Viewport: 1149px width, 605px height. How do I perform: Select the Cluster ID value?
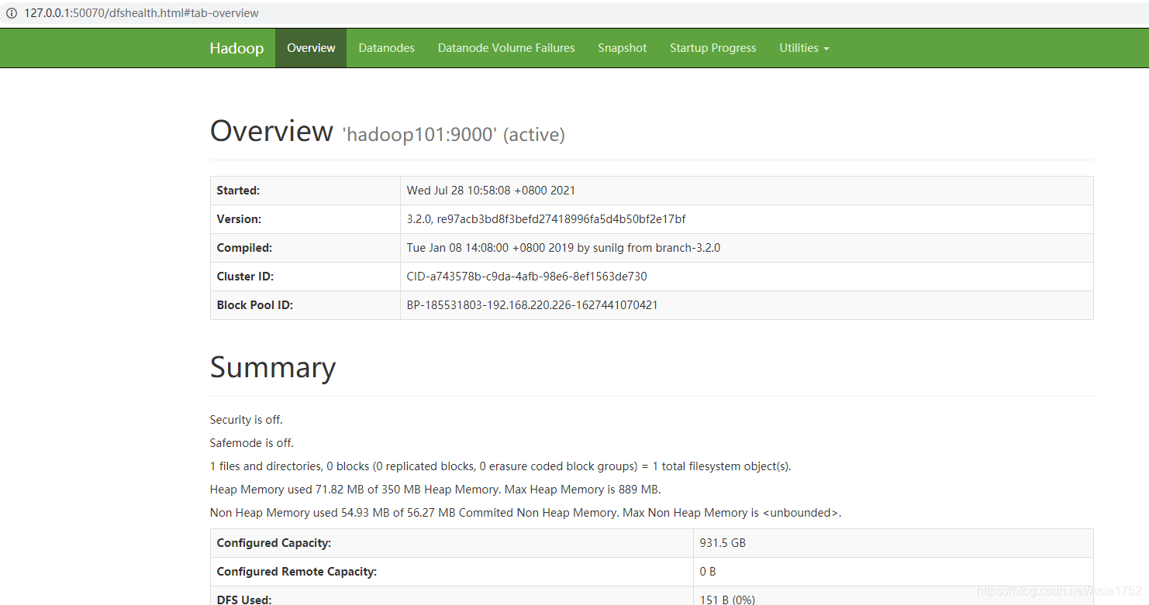click(x=526, y=277)
